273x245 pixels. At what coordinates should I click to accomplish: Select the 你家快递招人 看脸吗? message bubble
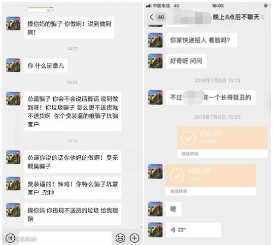tap(202, 40)
